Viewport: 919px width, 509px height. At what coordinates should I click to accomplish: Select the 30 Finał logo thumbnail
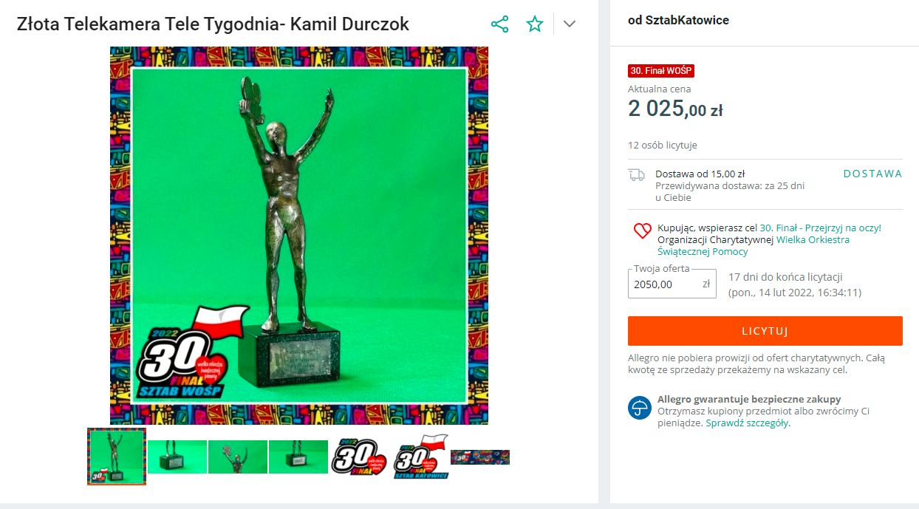point(359,457)
